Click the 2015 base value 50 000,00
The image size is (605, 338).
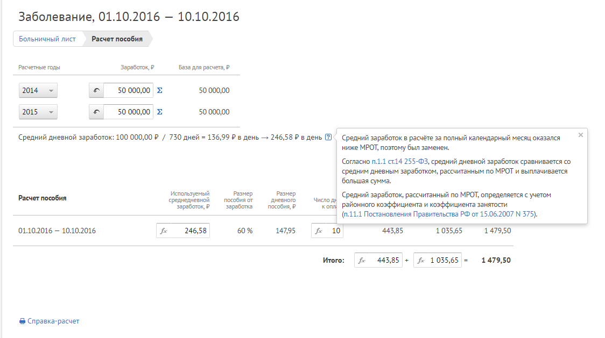pyautogui.click(x=214, y=112)
